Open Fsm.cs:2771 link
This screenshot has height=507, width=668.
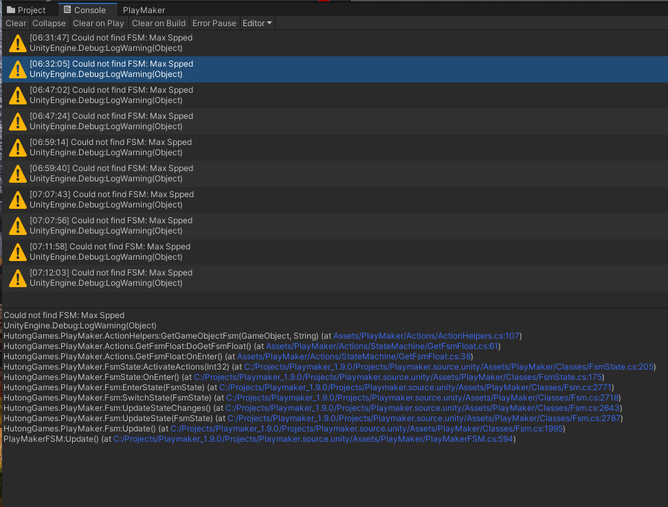point(415,387)
